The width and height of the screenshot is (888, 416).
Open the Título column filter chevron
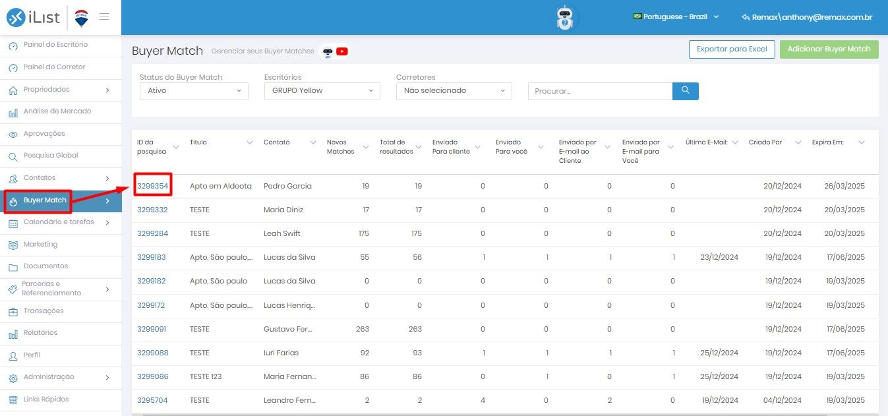pos(250,142)
